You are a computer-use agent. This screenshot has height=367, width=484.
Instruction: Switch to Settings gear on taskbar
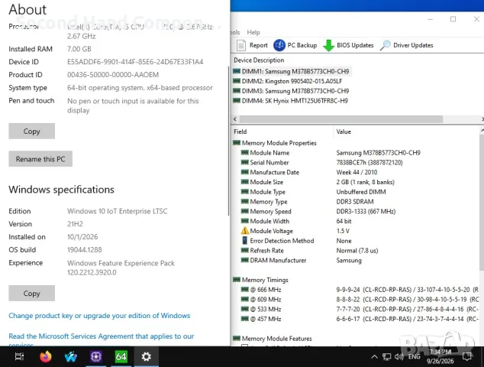pyautogui.click(x=146, y=357)
